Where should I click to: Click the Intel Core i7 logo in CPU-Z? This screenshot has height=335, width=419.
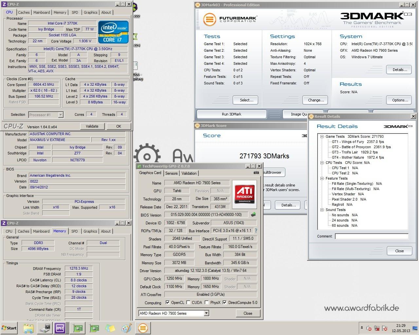click(113, 32)
